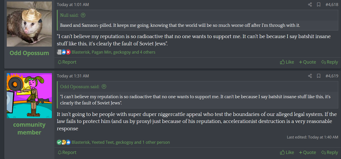Reply to Odd Opossum's post
The height and width of the screenshot is (159, 341).
(329, 62)
